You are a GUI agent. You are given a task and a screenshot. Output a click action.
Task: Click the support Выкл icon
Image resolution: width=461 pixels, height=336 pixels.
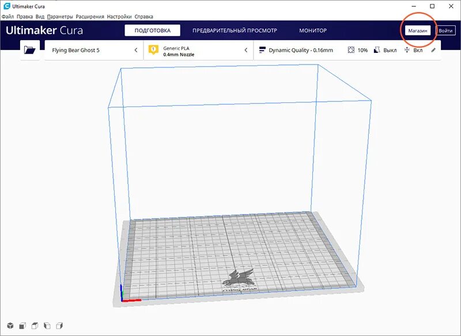[377, 50]
